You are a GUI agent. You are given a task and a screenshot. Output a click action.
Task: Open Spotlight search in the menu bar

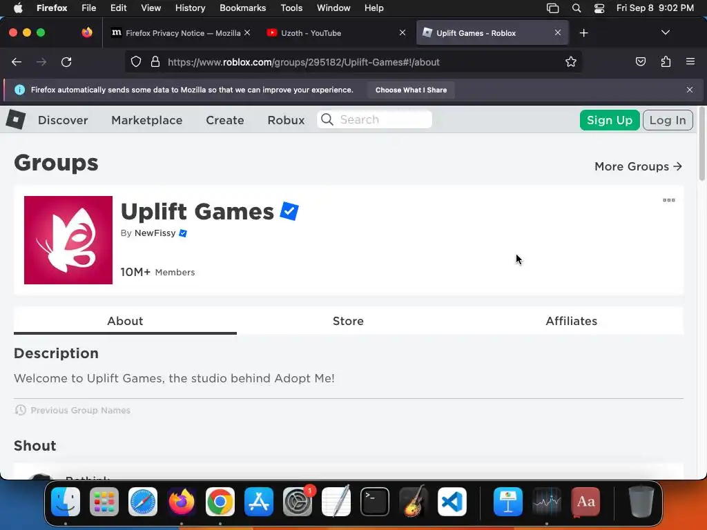577,8
